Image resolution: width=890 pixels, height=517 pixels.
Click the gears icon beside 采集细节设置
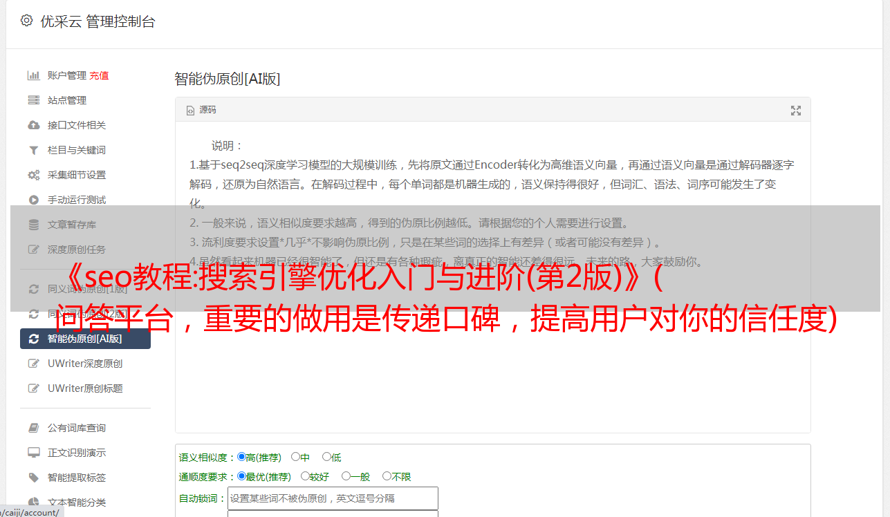[x=33, y=175]
